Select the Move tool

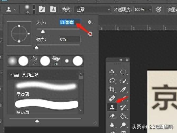(x=112, y=72)
